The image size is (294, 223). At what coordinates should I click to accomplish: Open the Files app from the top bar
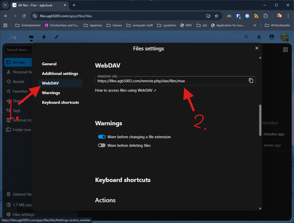pyautogui.click(x=31, y=37)
